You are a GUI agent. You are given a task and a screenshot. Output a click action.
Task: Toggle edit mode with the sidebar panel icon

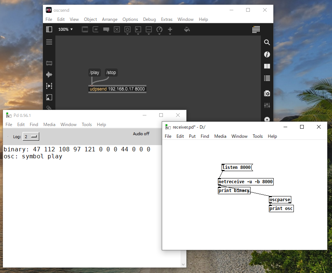[x=49, y=29]
